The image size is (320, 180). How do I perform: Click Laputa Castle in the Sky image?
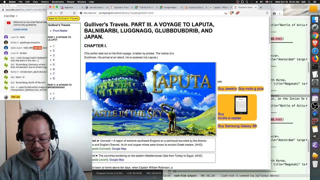[x=150, y=99]
